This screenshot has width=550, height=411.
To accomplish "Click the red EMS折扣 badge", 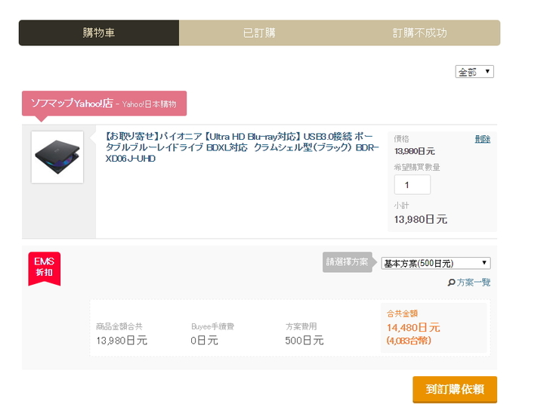I will click(44, 267).
